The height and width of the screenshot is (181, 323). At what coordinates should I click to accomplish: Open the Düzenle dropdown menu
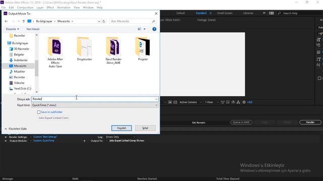[12, 29]
